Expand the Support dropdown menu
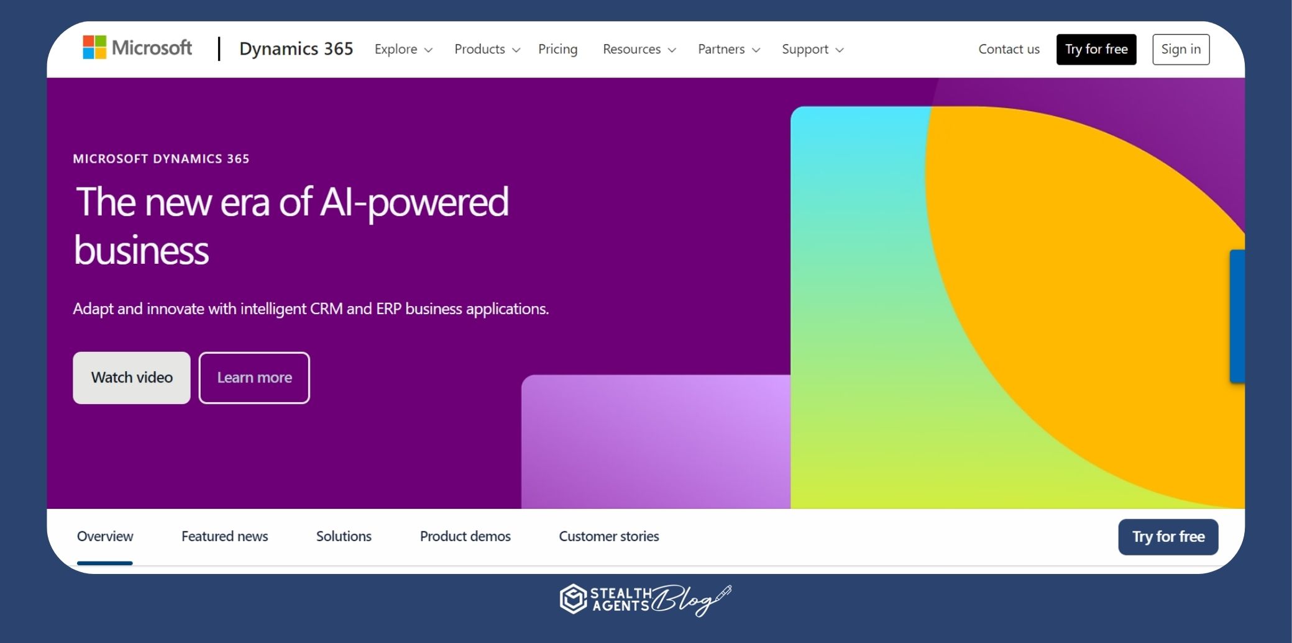 click(812, 49)
